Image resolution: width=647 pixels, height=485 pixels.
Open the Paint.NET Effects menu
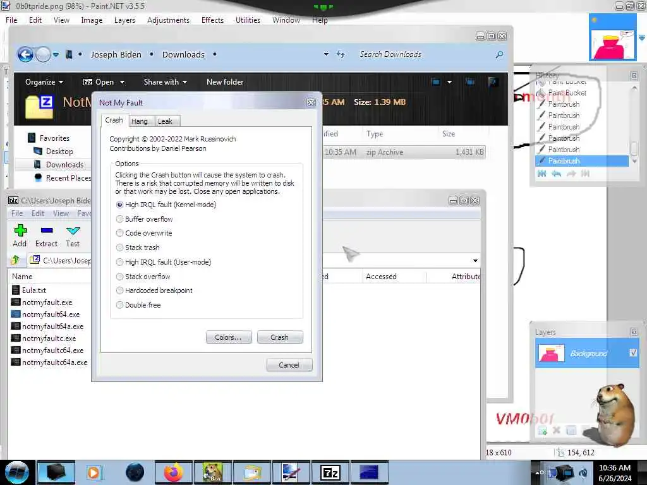(x=212, y=20)
